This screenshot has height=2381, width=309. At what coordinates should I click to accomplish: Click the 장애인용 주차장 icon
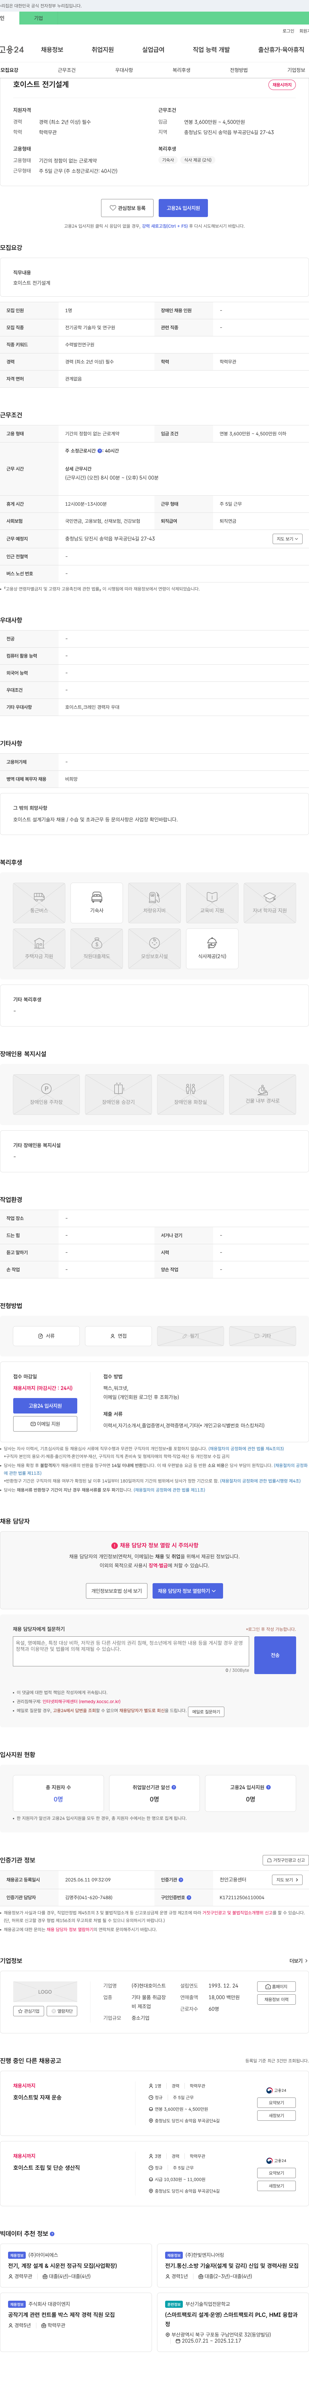point(46,1094)
